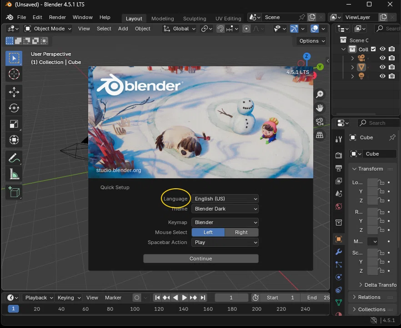The width and height of the screenshot is (401, 328).
Task: Select the Annotate tool
Action: 14,158
